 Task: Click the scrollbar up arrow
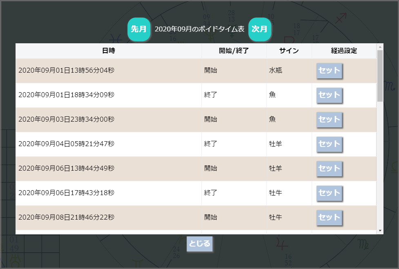380,47
